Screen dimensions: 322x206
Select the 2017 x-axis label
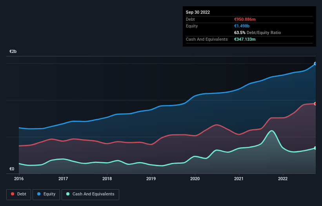[x=63, y=179]
